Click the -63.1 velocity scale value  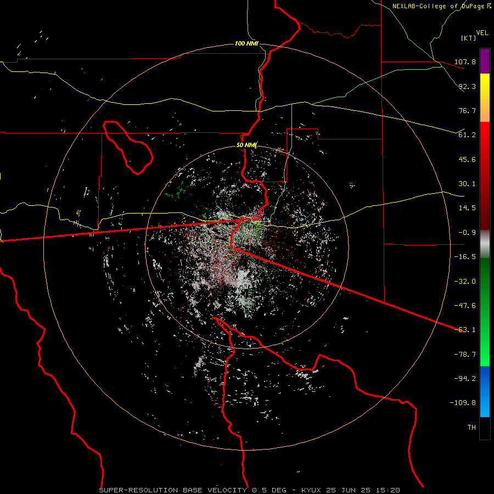click(465, 330)
